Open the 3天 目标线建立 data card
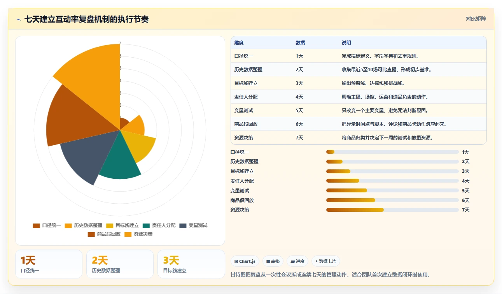This screenshot has height=294, width=502. click(191, 264)
